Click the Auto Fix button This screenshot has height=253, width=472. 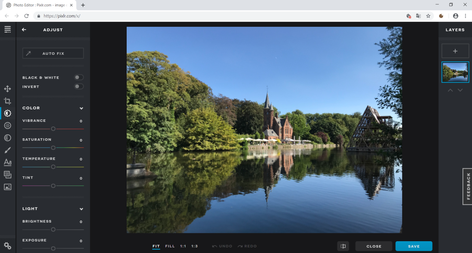click(53, 53)
